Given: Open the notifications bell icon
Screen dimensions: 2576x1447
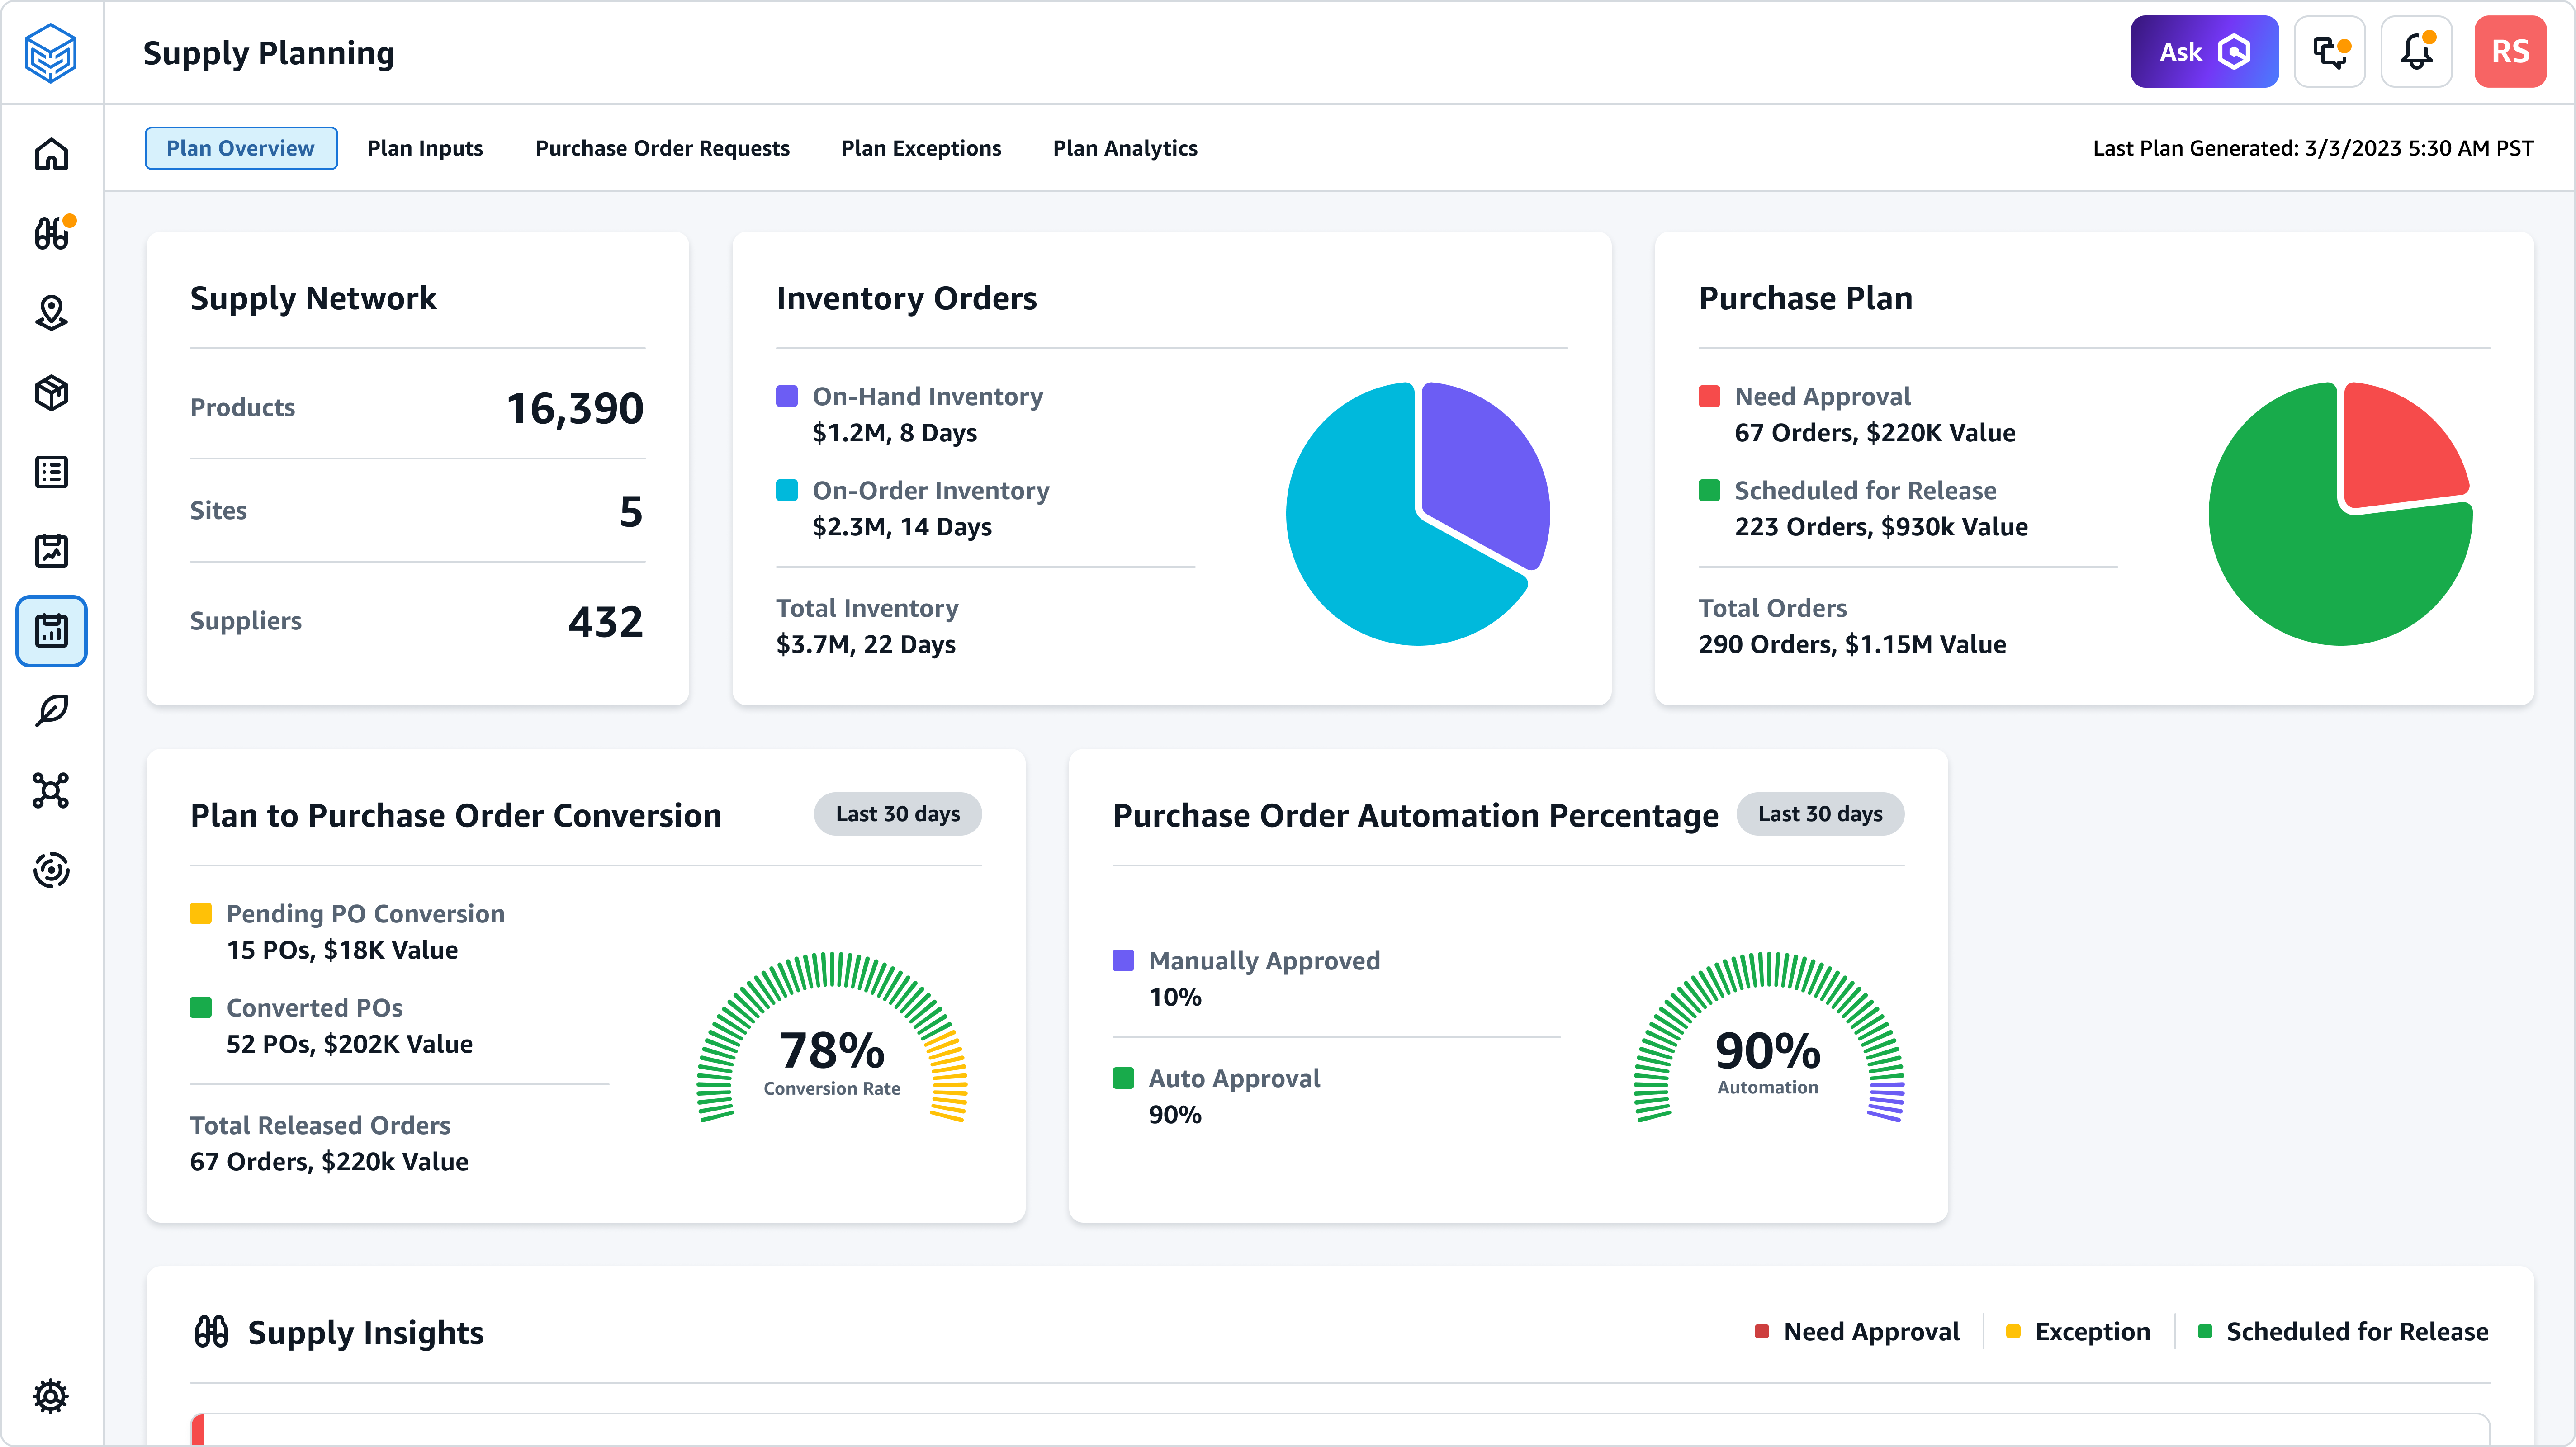Looking at the screenshot, I should click(x=2416, y=51).
